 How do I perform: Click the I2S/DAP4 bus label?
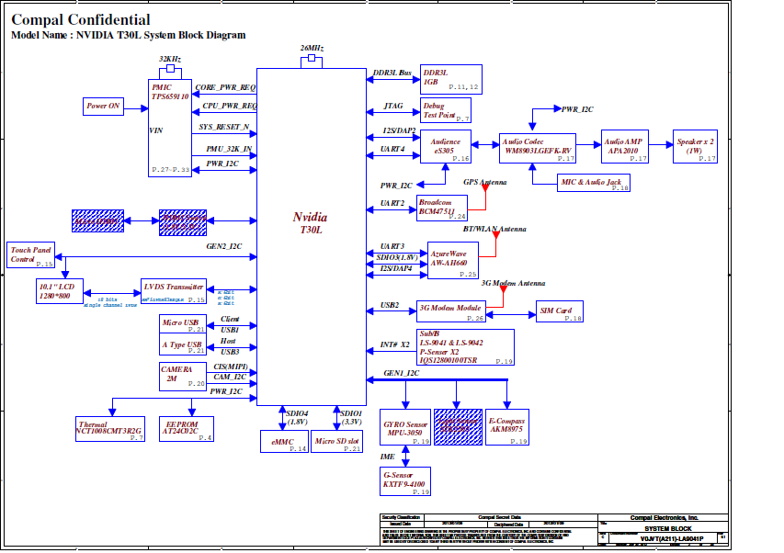point(396,269)
